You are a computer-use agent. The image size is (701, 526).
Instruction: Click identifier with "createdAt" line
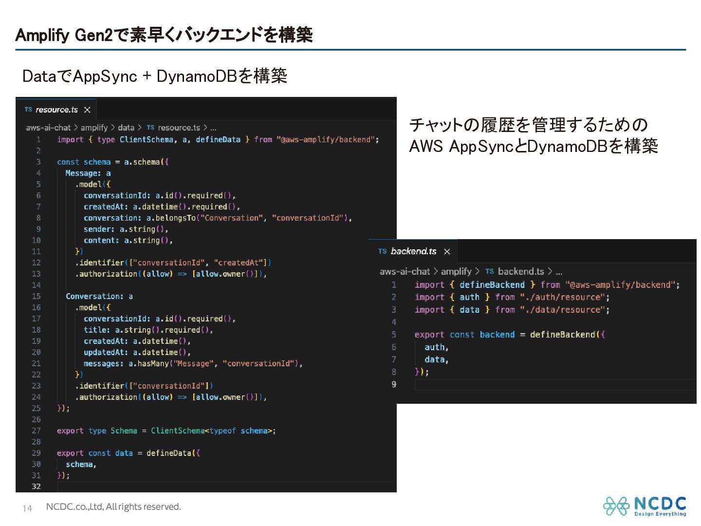click(173, 263)
